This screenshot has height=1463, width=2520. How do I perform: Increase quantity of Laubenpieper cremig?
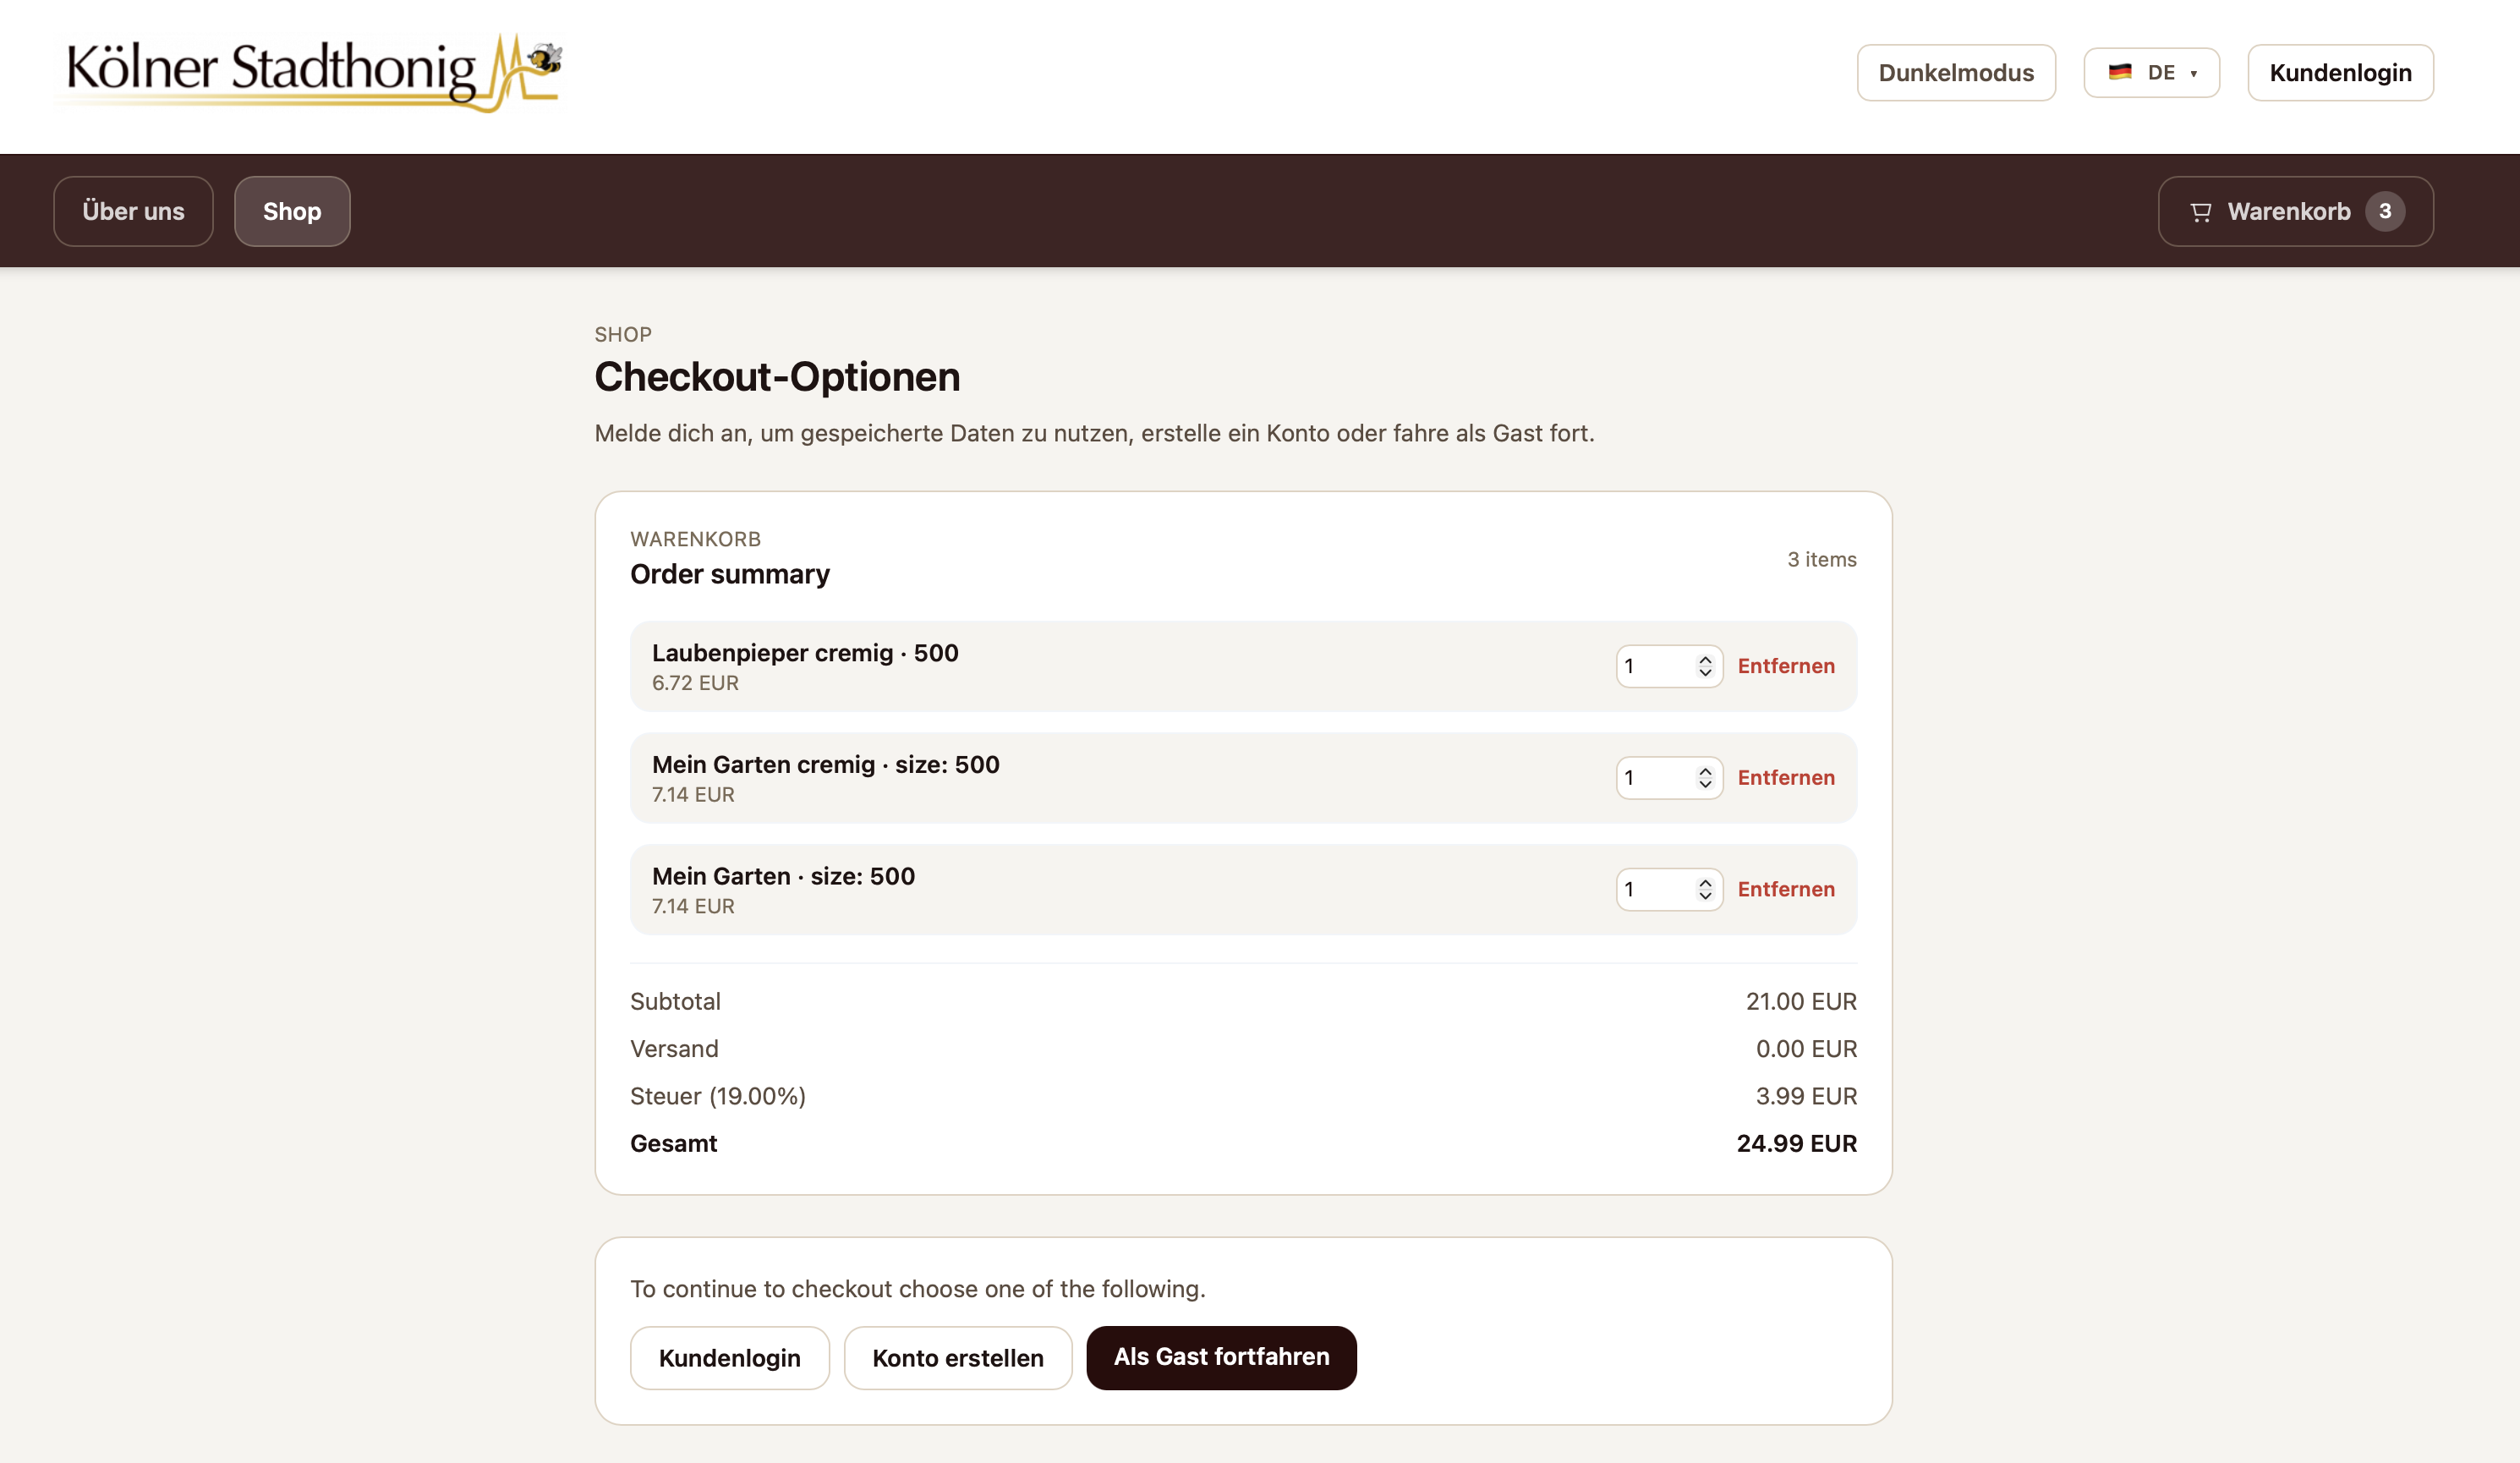[1705, 659]
